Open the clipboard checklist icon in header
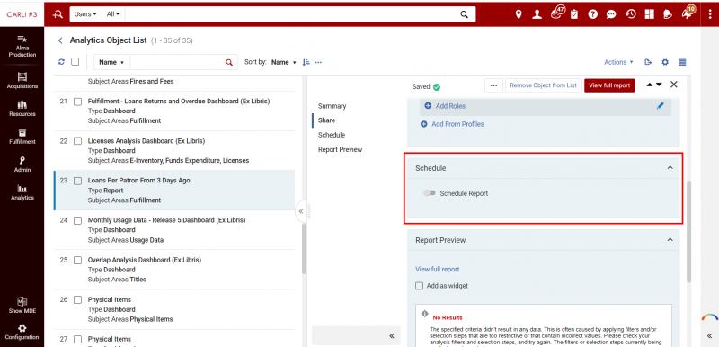719x347 pixels. click(574, 14)
